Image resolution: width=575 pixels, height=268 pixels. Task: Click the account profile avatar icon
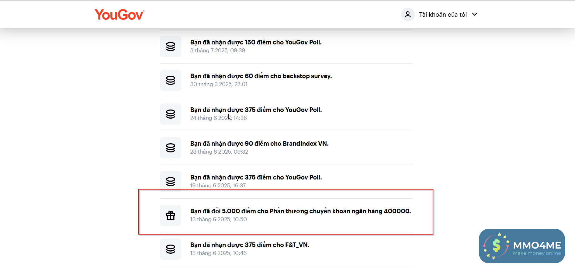[x=408, y=15]
